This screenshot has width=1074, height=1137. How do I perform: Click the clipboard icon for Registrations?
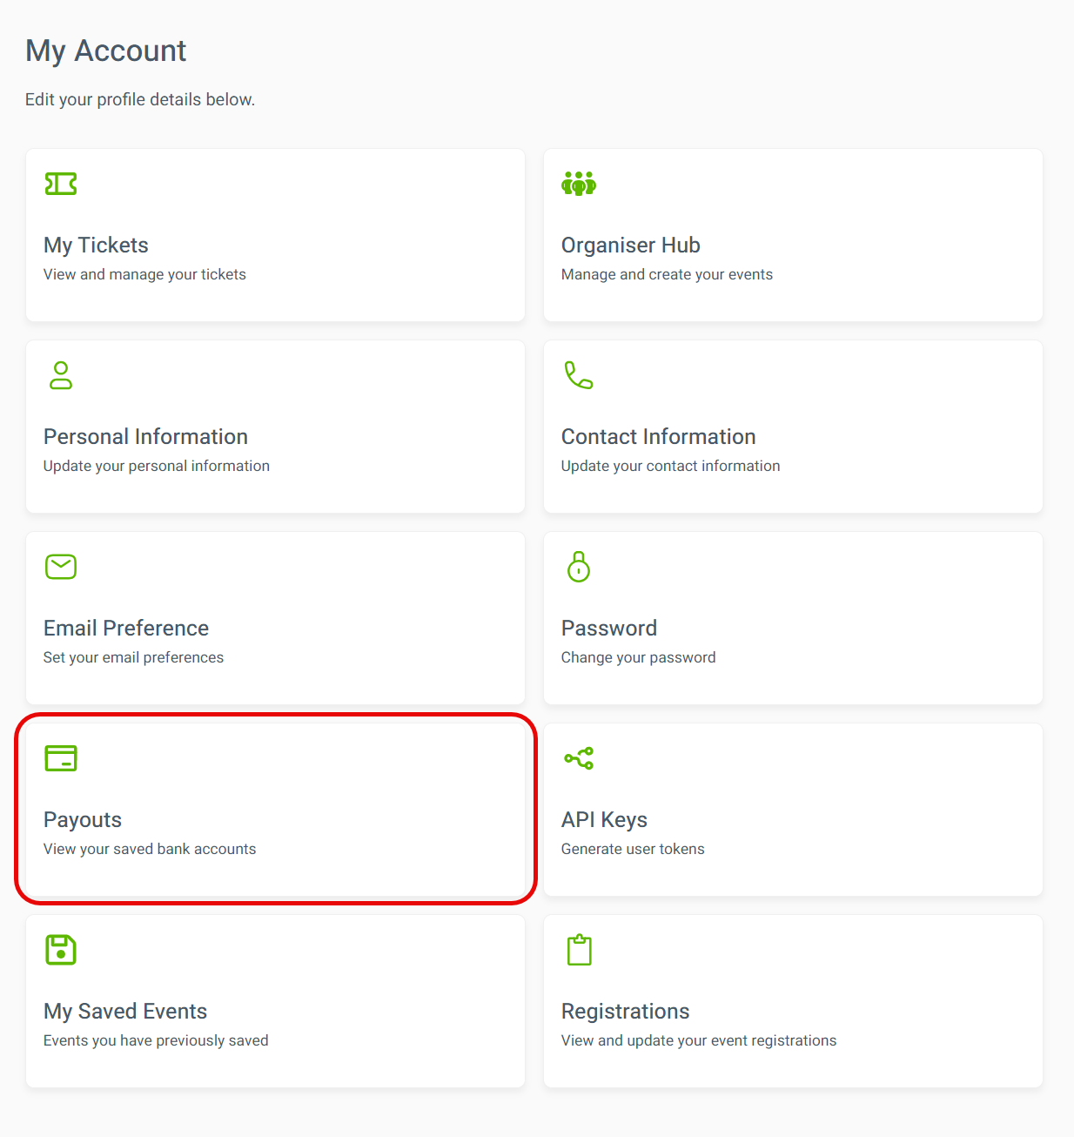click(579, 950)
